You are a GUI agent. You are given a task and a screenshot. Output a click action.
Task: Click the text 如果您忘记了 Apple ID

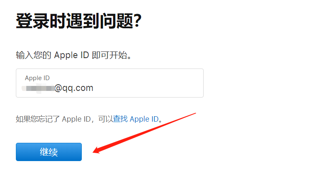click(53, 119)
